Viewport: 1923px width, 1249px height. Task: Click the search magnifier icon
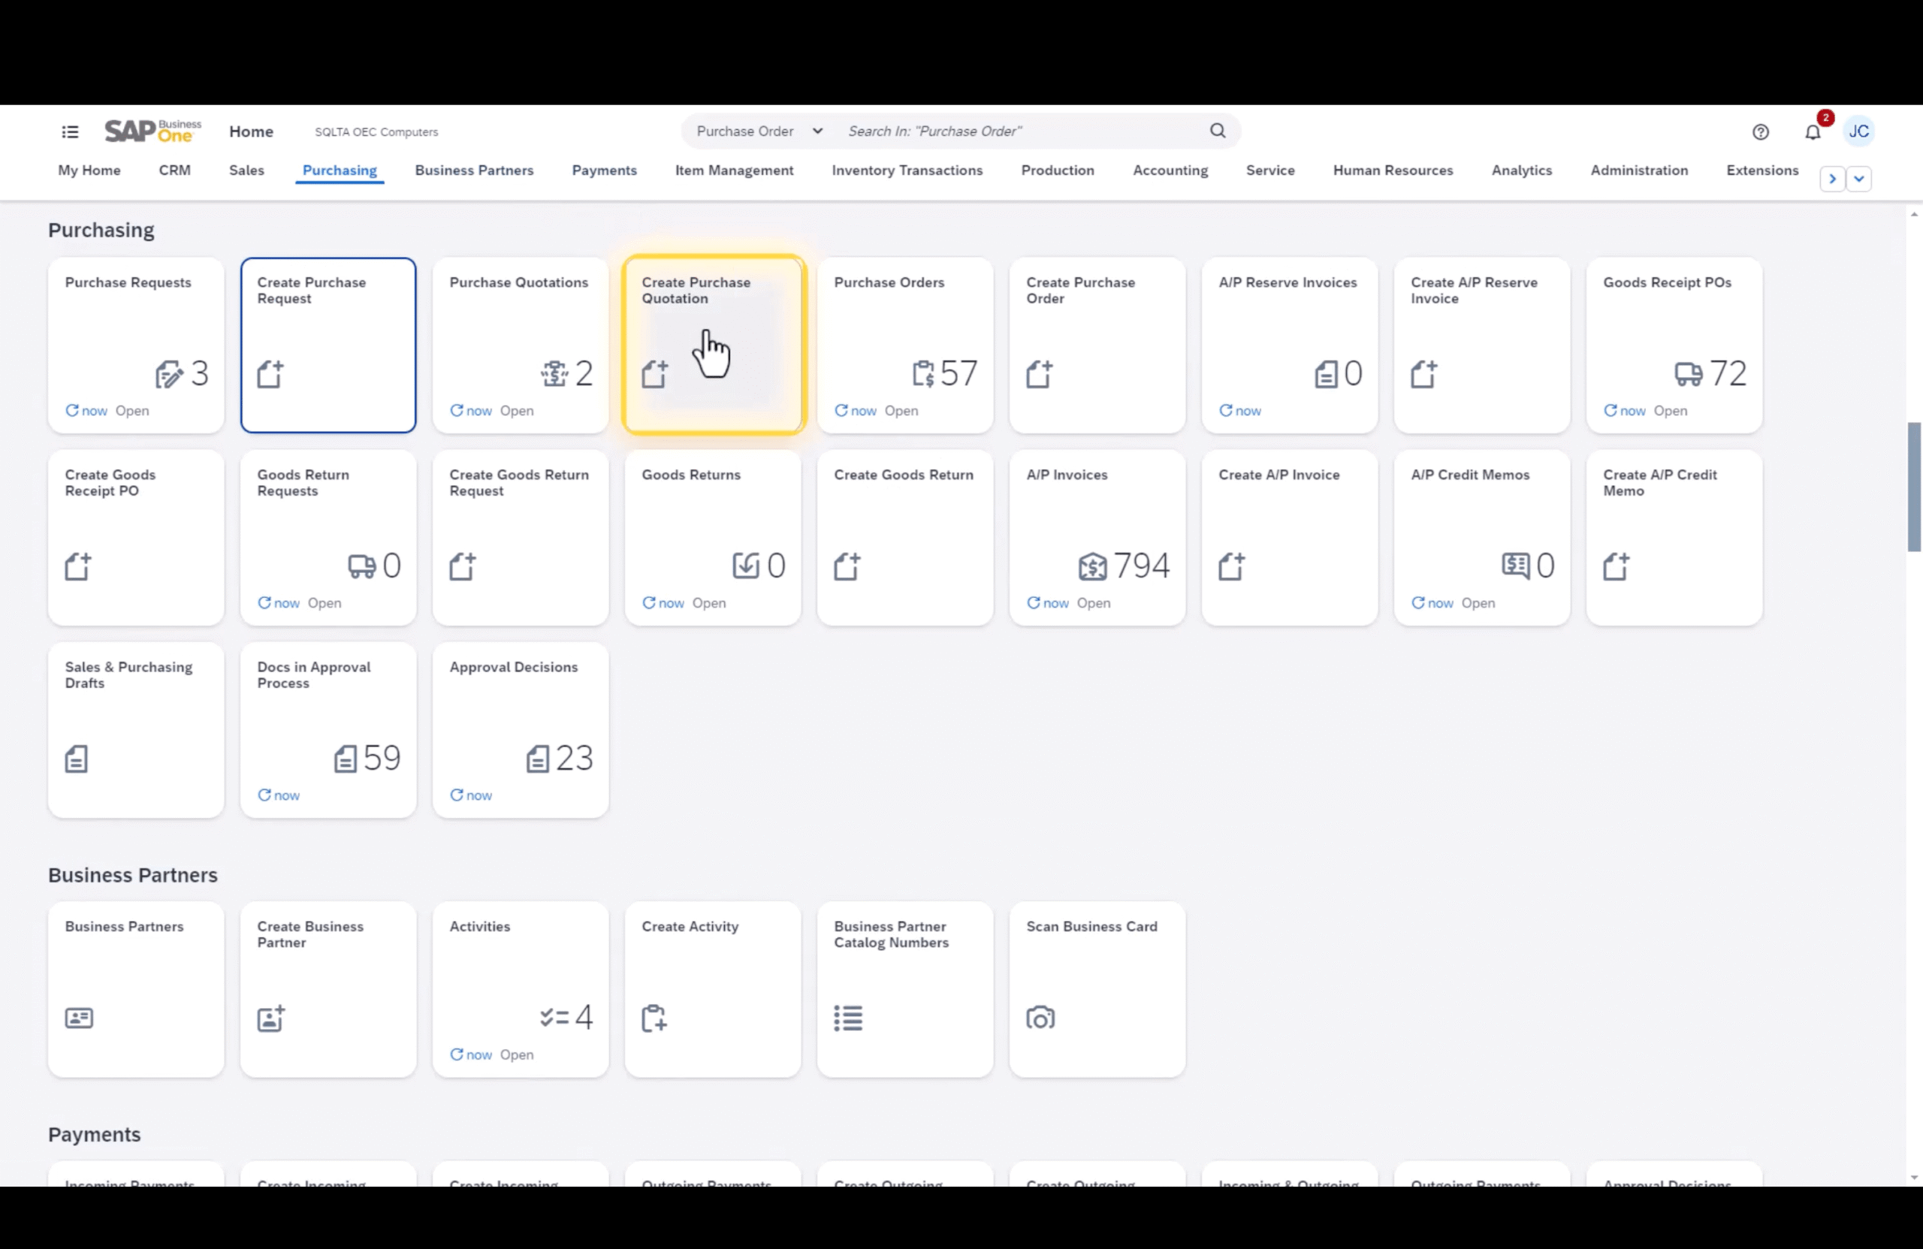click(x=1218, y=131)
